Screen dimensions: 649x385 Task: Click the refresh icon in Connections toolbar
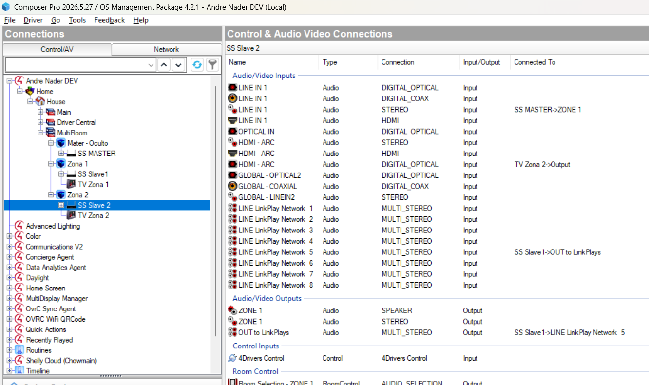point(197,65)
